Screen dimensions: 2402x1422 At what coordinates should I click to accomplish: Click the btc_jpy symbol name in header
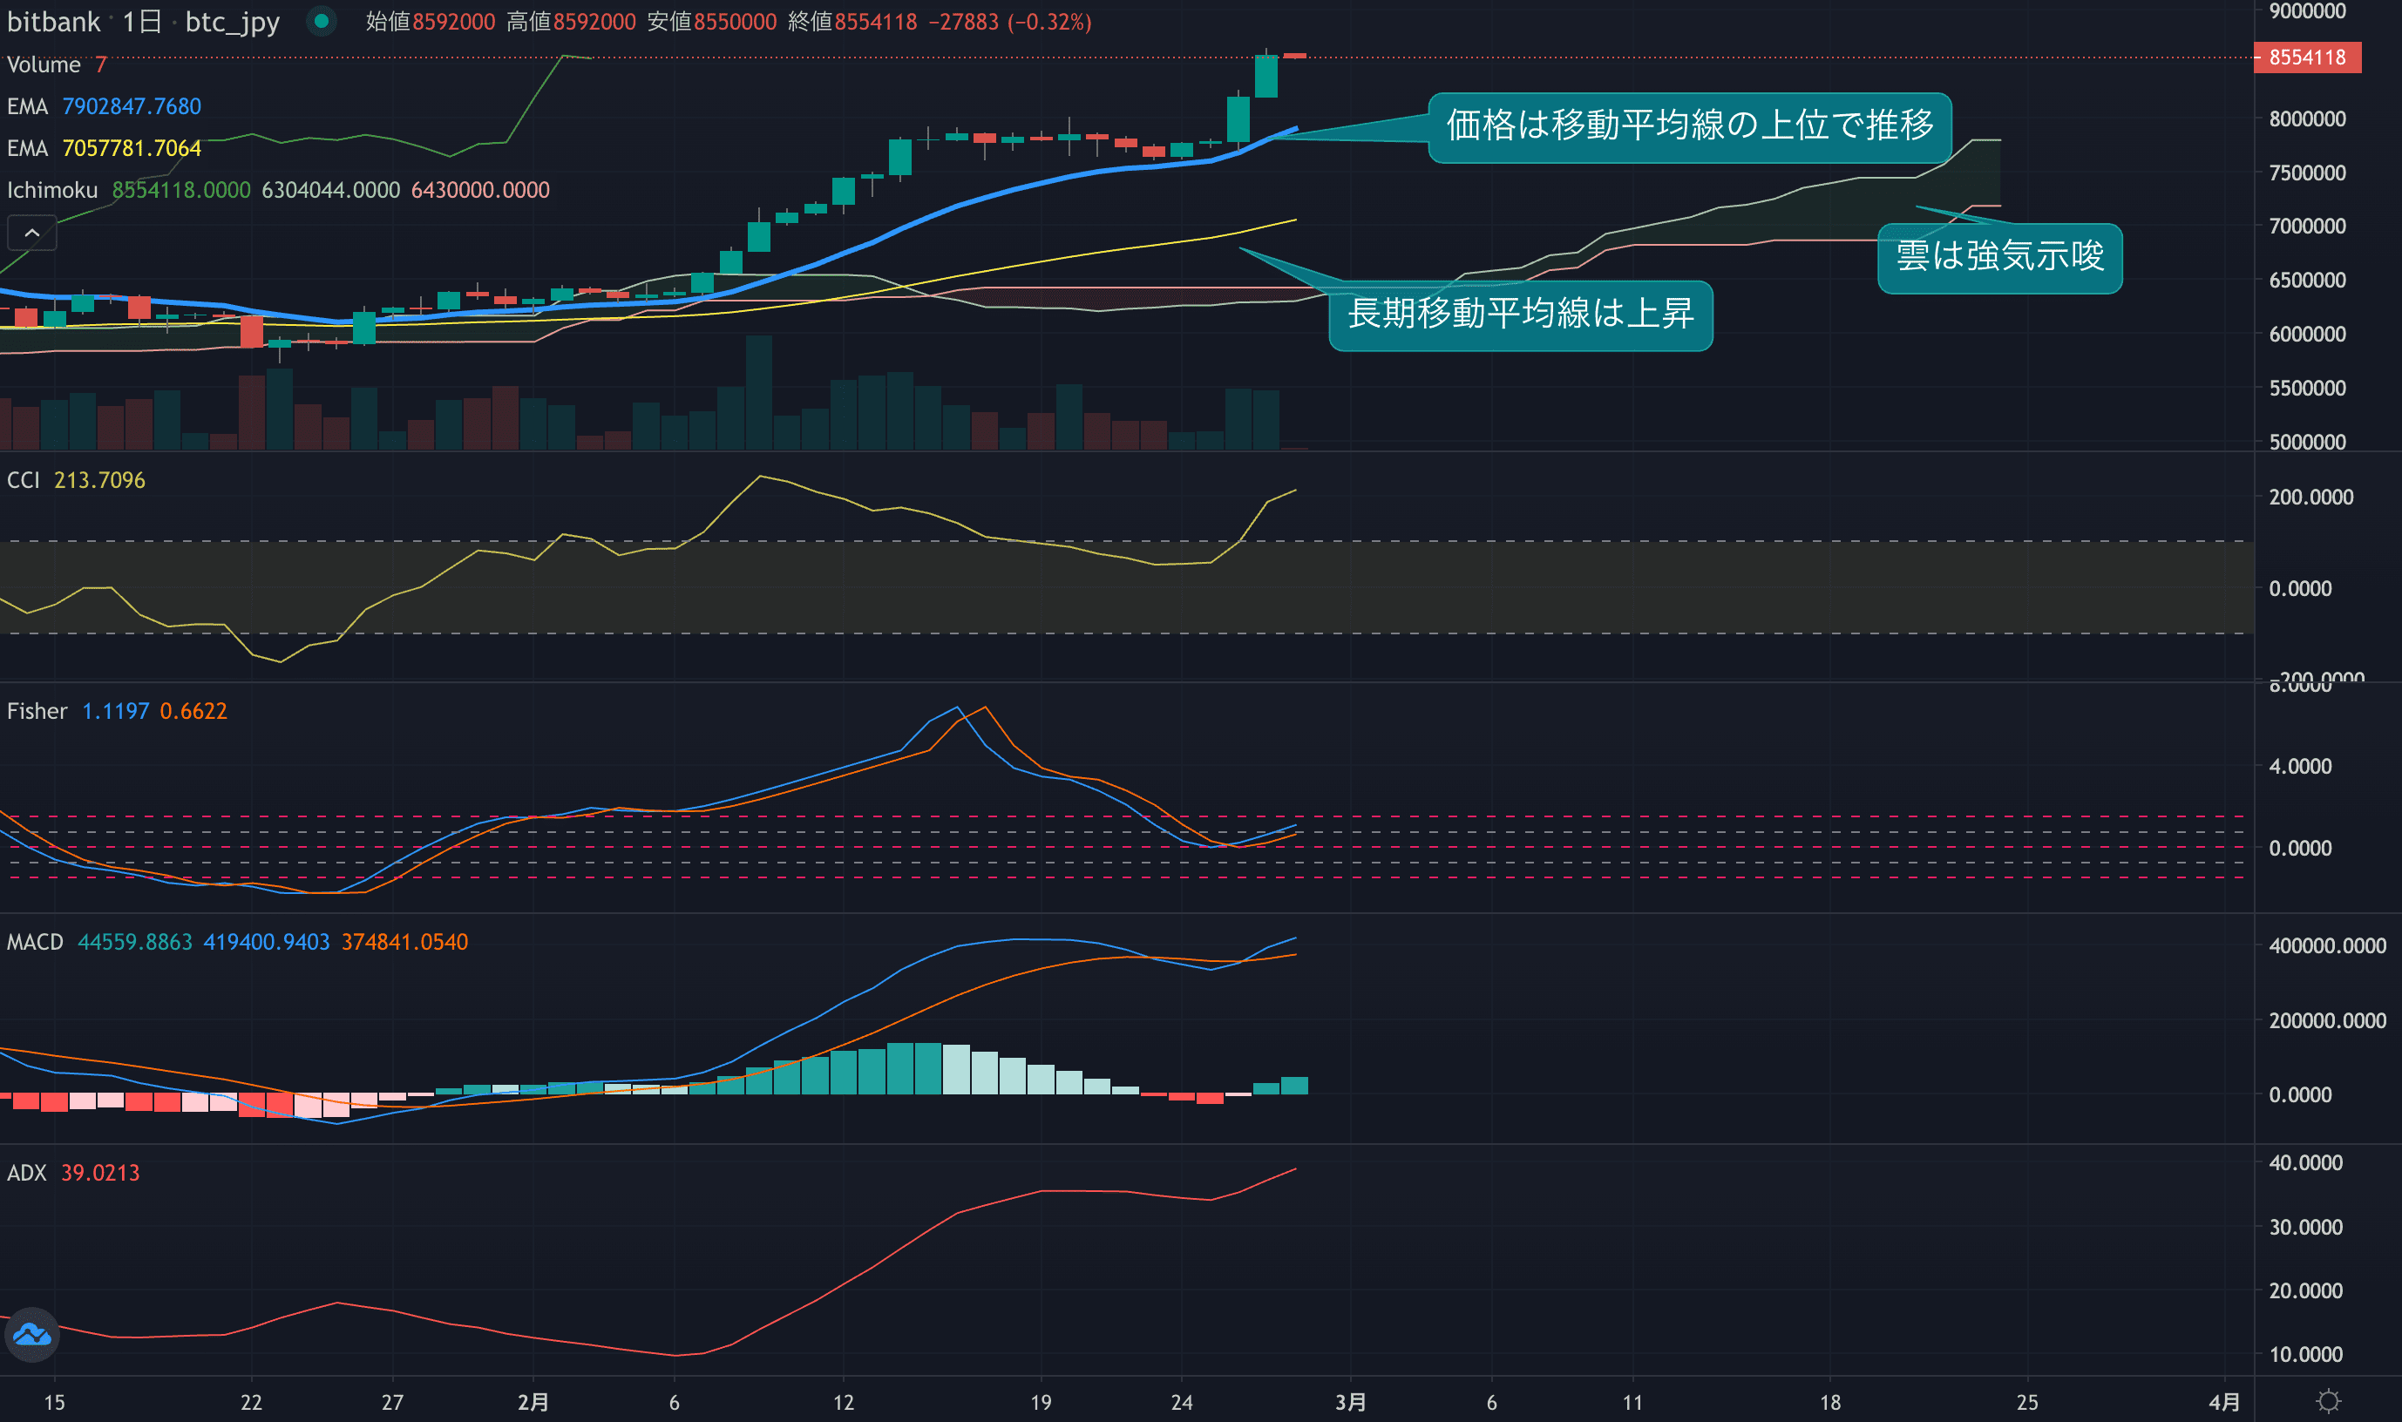click(x=232, y=21)
